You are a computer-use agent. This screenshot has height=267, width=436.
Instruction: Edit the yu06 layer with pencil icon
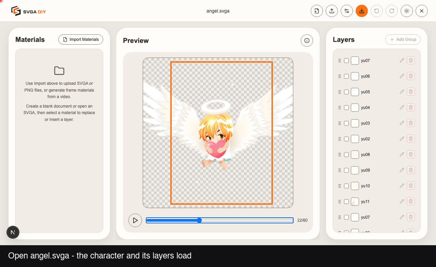coord(402,76)
